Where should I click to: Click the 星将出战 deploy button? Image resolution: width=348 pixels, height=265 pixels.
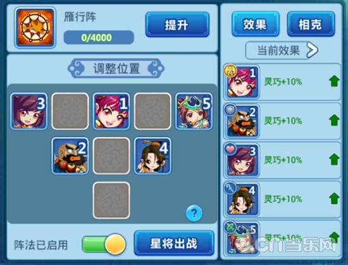[x=174, y=243]
